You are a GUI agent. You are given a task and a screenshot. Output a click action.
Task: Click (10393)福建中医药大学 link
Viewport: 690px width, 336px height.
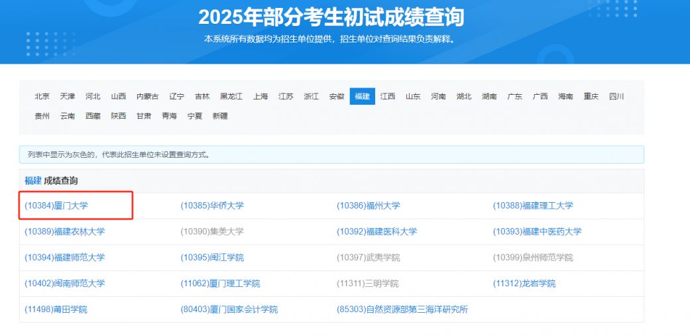tap(538, 231)
